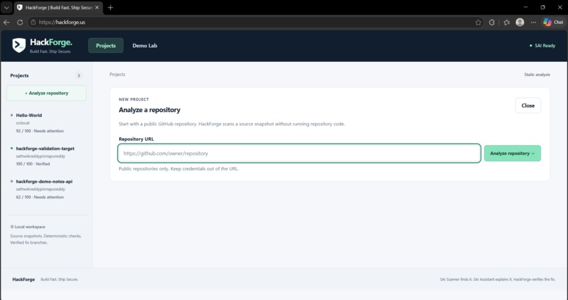Focus the Repository URL input field
Screen dimensions: 568x300
[x=300, y=154]
